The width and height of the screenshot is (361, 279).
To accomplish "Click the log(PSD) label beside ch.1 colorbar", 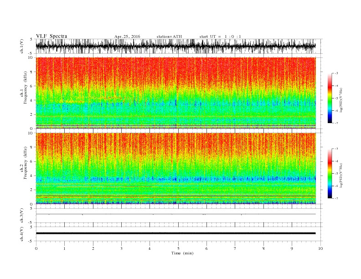I will 341,100.
